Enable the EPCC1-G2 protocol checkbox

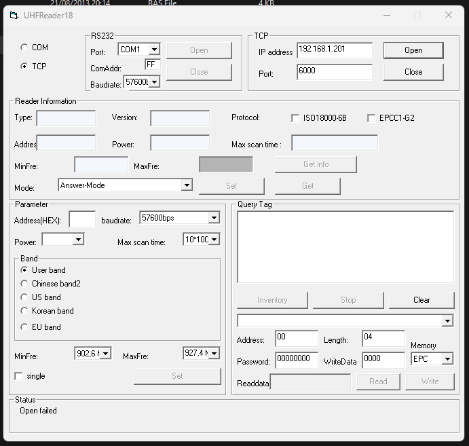(371, 118)
